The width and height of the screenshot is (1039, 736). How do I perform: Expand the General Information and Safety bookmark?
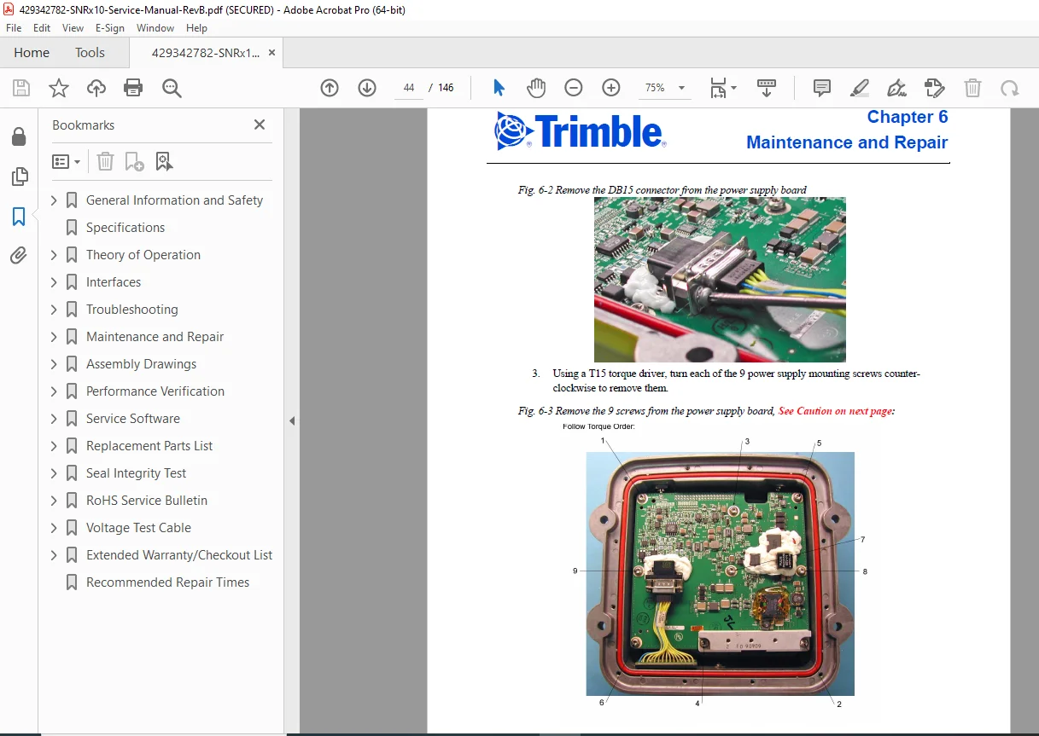pos(54,200)
